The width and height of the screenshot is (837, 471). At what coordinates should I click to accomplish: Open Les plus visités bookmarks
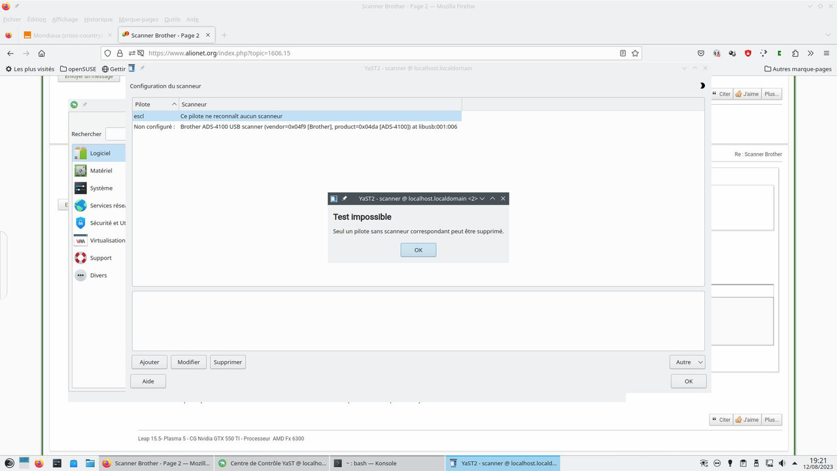[30, 69]
